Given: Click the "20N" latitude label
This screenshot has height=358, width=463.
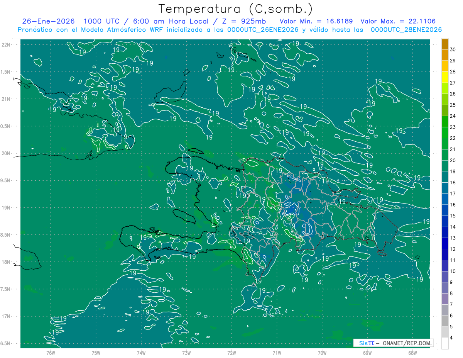Looking at the screenshot, I should tap(7, 153).
